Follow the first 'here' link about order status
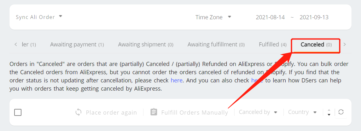This screenshot has width=361, height=131. click(x=177, y=80)
